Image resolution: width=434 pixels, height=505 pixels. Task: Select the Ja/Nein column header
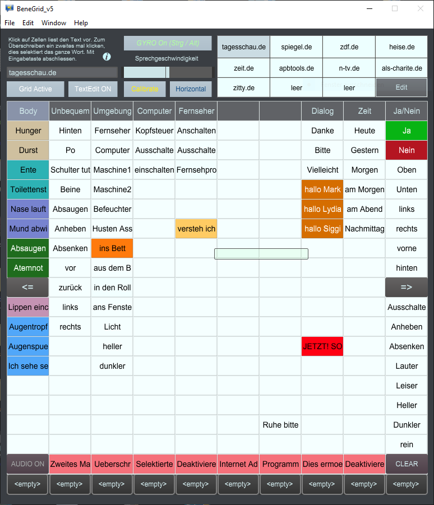click(407, 111)
